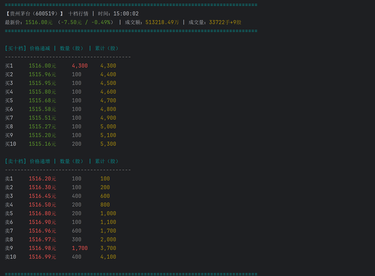Select the timestamp 15:00:02

pos(126,14)
